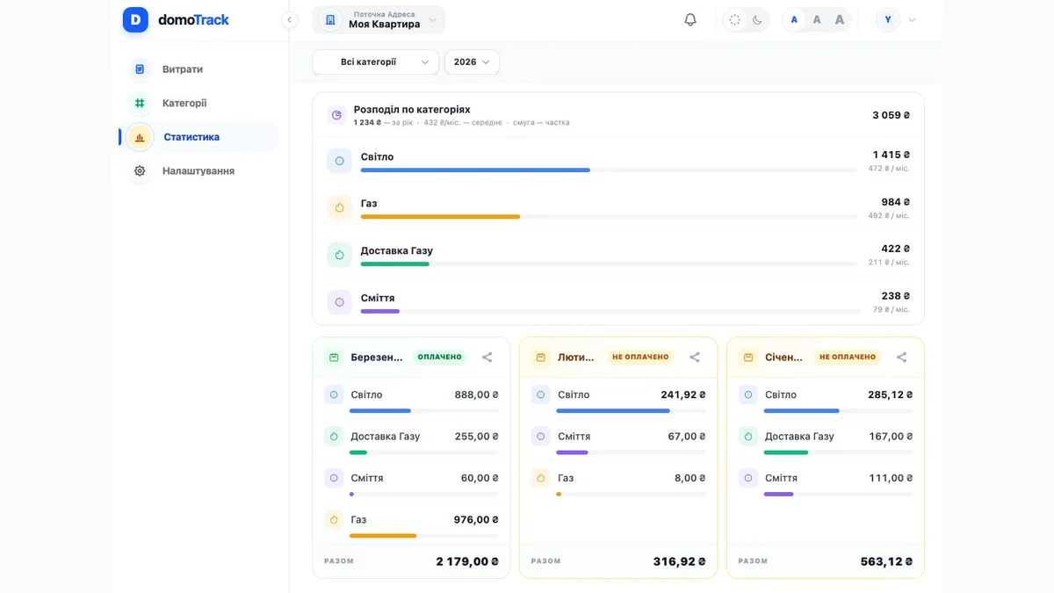
Task: Share the Лютий month card
Action: pyautogui.click(x=695, y=358)
